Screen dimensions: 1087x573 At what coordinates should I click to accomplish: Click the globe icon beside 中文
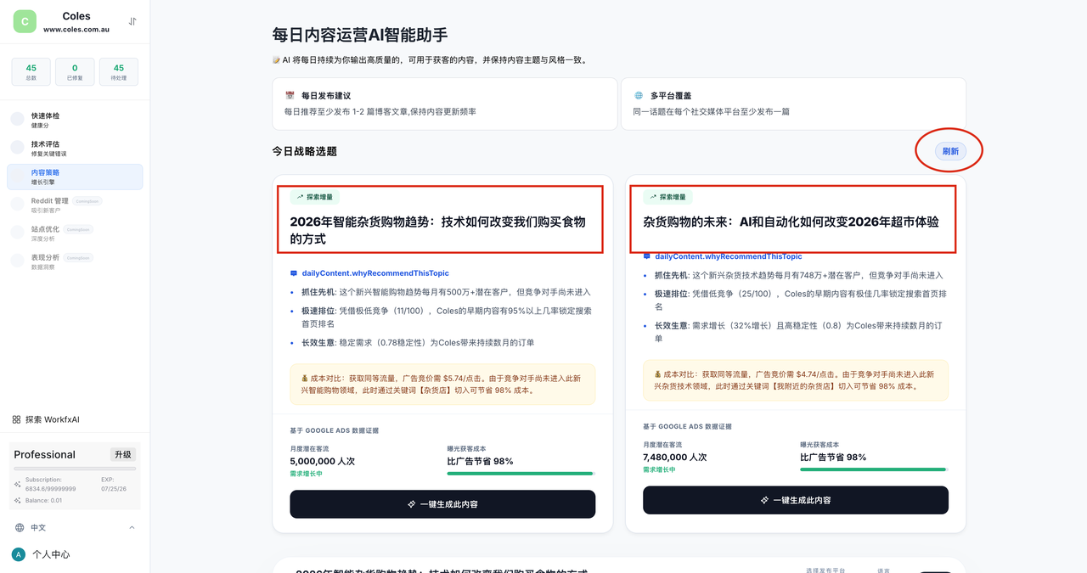click(20, 527)
